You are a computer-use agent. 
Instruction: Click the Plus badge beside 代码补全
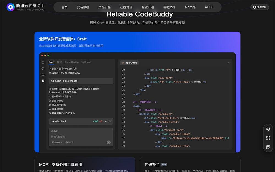tap(164, 165)
